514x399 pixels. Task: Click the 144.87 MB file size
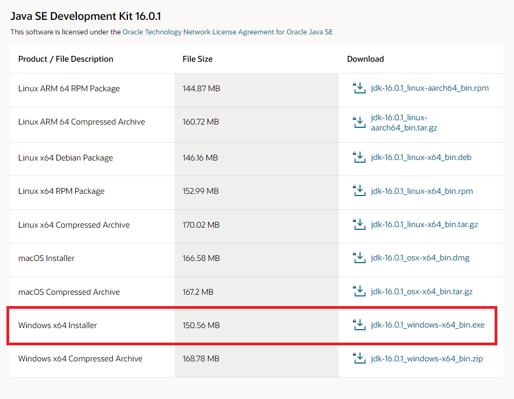pos(201,89)
